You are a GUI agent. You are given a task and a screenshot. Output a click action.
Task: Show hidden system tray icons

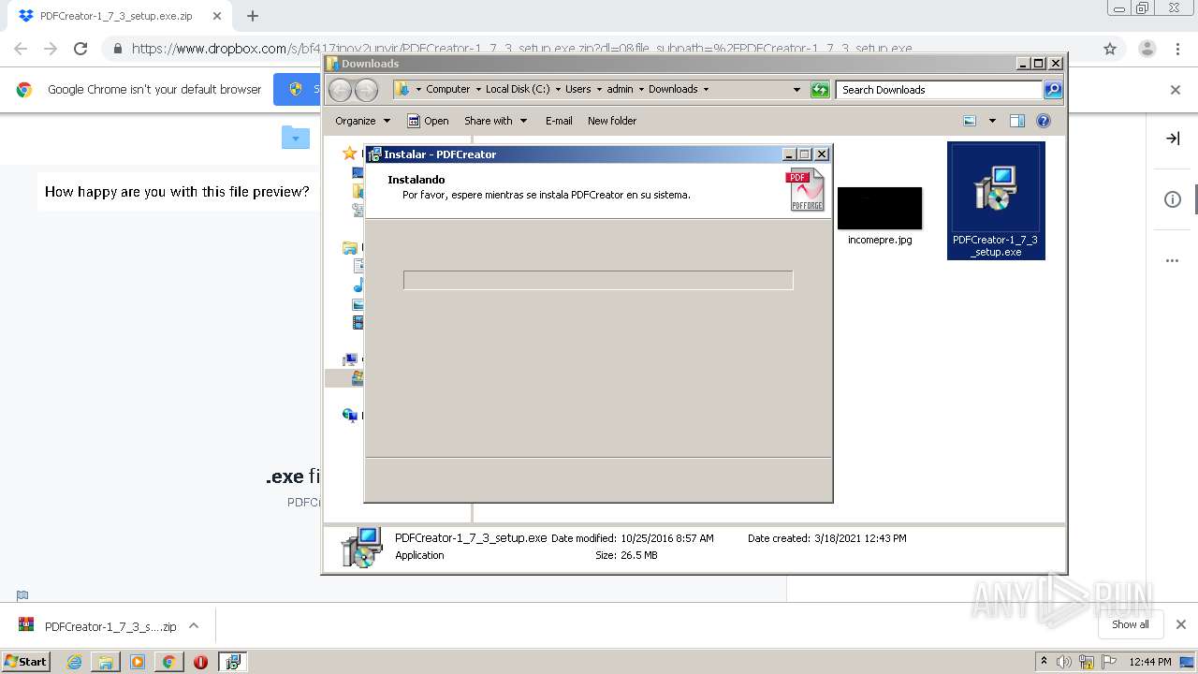(x=1045, y=662)
